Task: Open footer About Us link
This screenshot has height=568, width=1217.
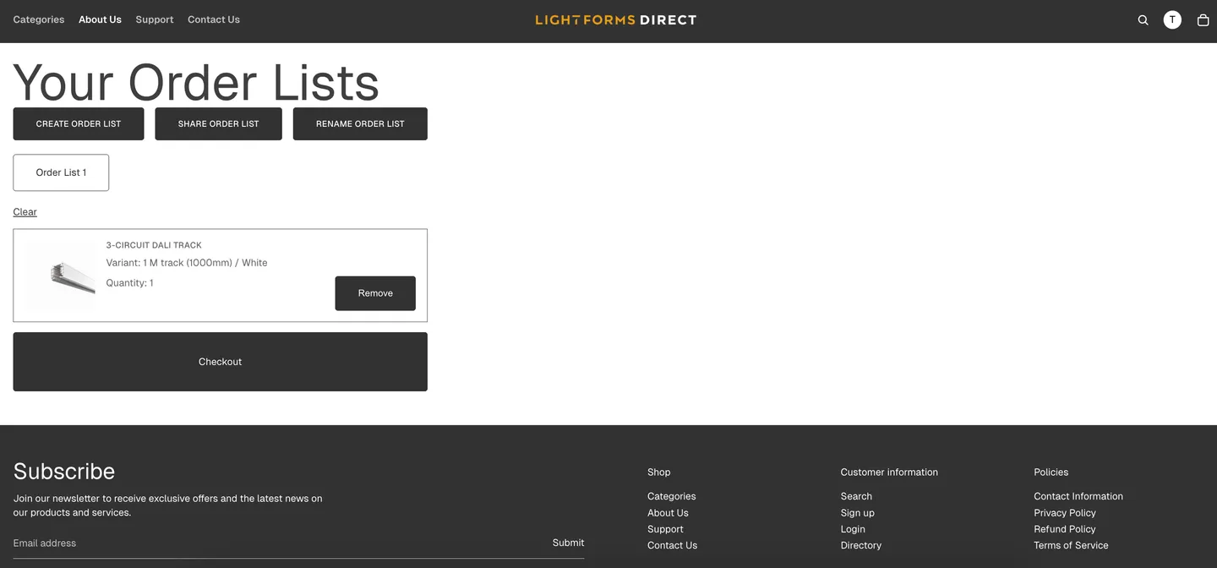Action: pyautogui.click(x=668, y=513)
